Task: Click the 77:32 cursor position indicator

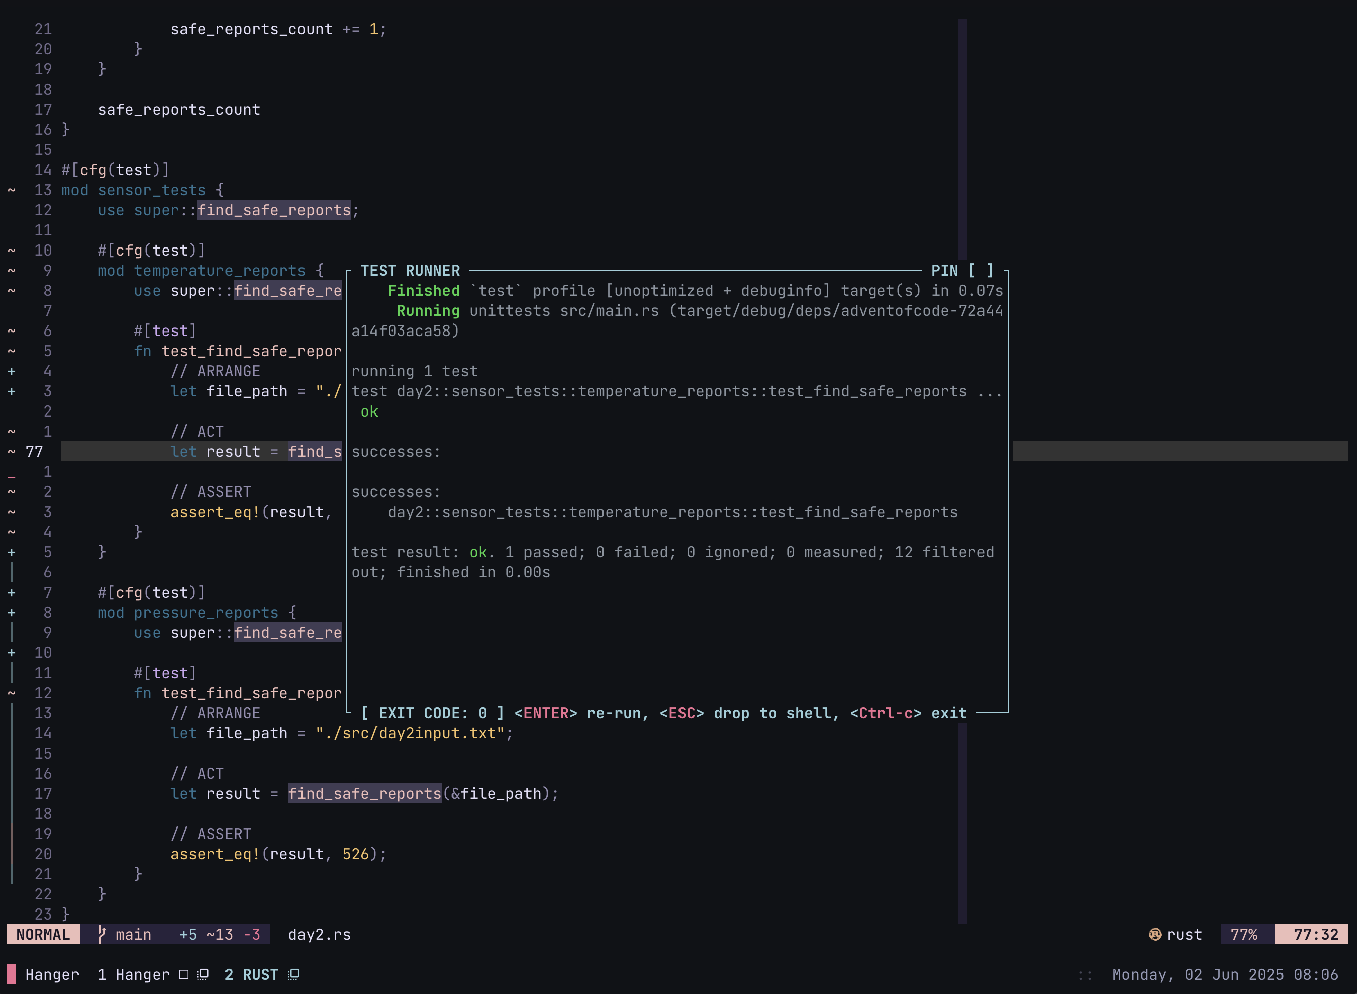Action: (x=1316, y=934)
